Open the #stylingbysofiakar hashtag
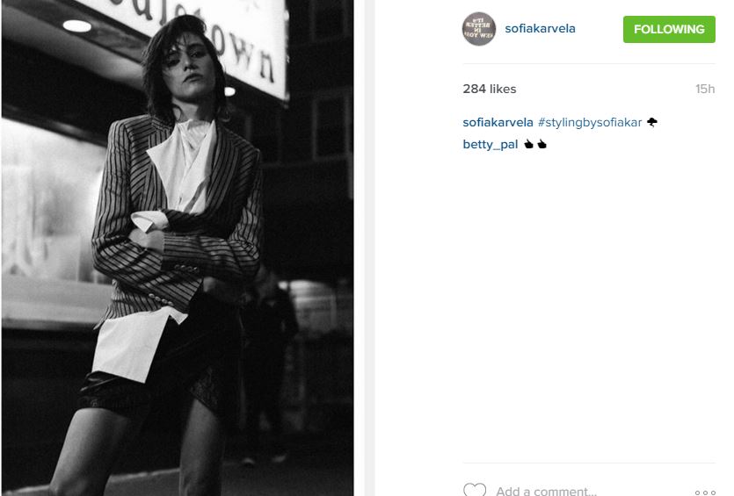 click(590, 123)
